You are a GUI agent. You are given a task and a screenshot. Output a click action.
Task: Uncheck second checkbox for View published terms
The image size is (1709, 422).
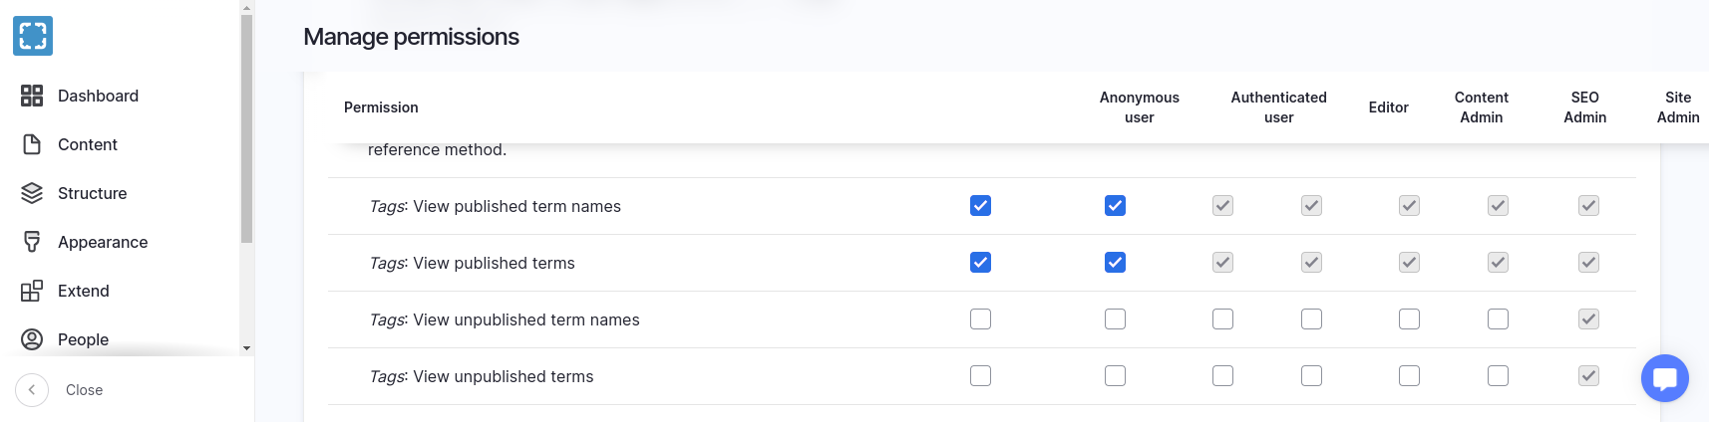click(x=1115, y=263)
